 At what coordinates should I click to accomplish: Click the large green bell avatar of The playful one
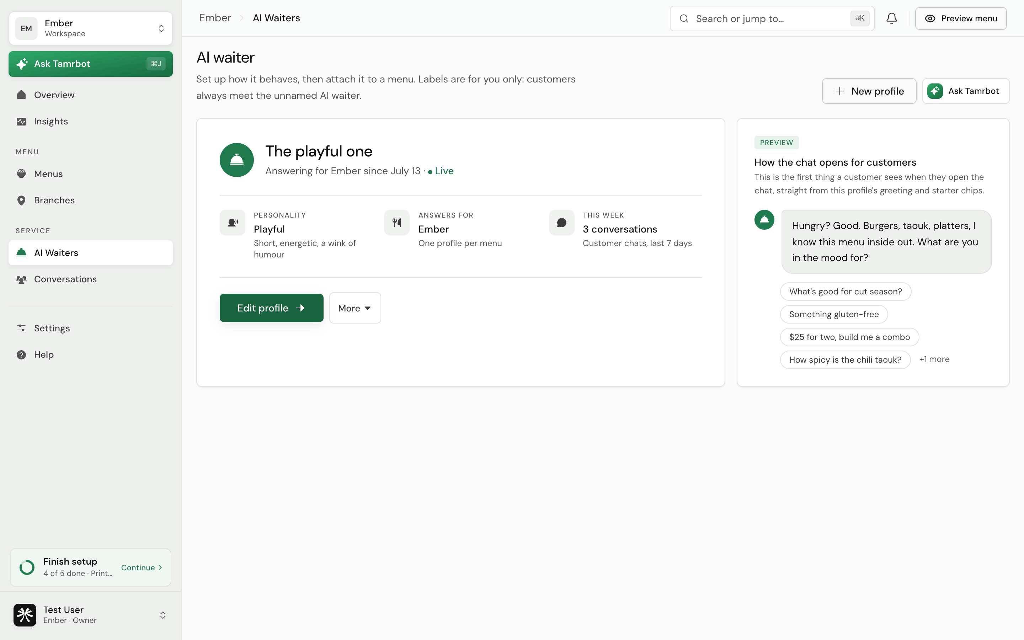click(x=236, y=160)
